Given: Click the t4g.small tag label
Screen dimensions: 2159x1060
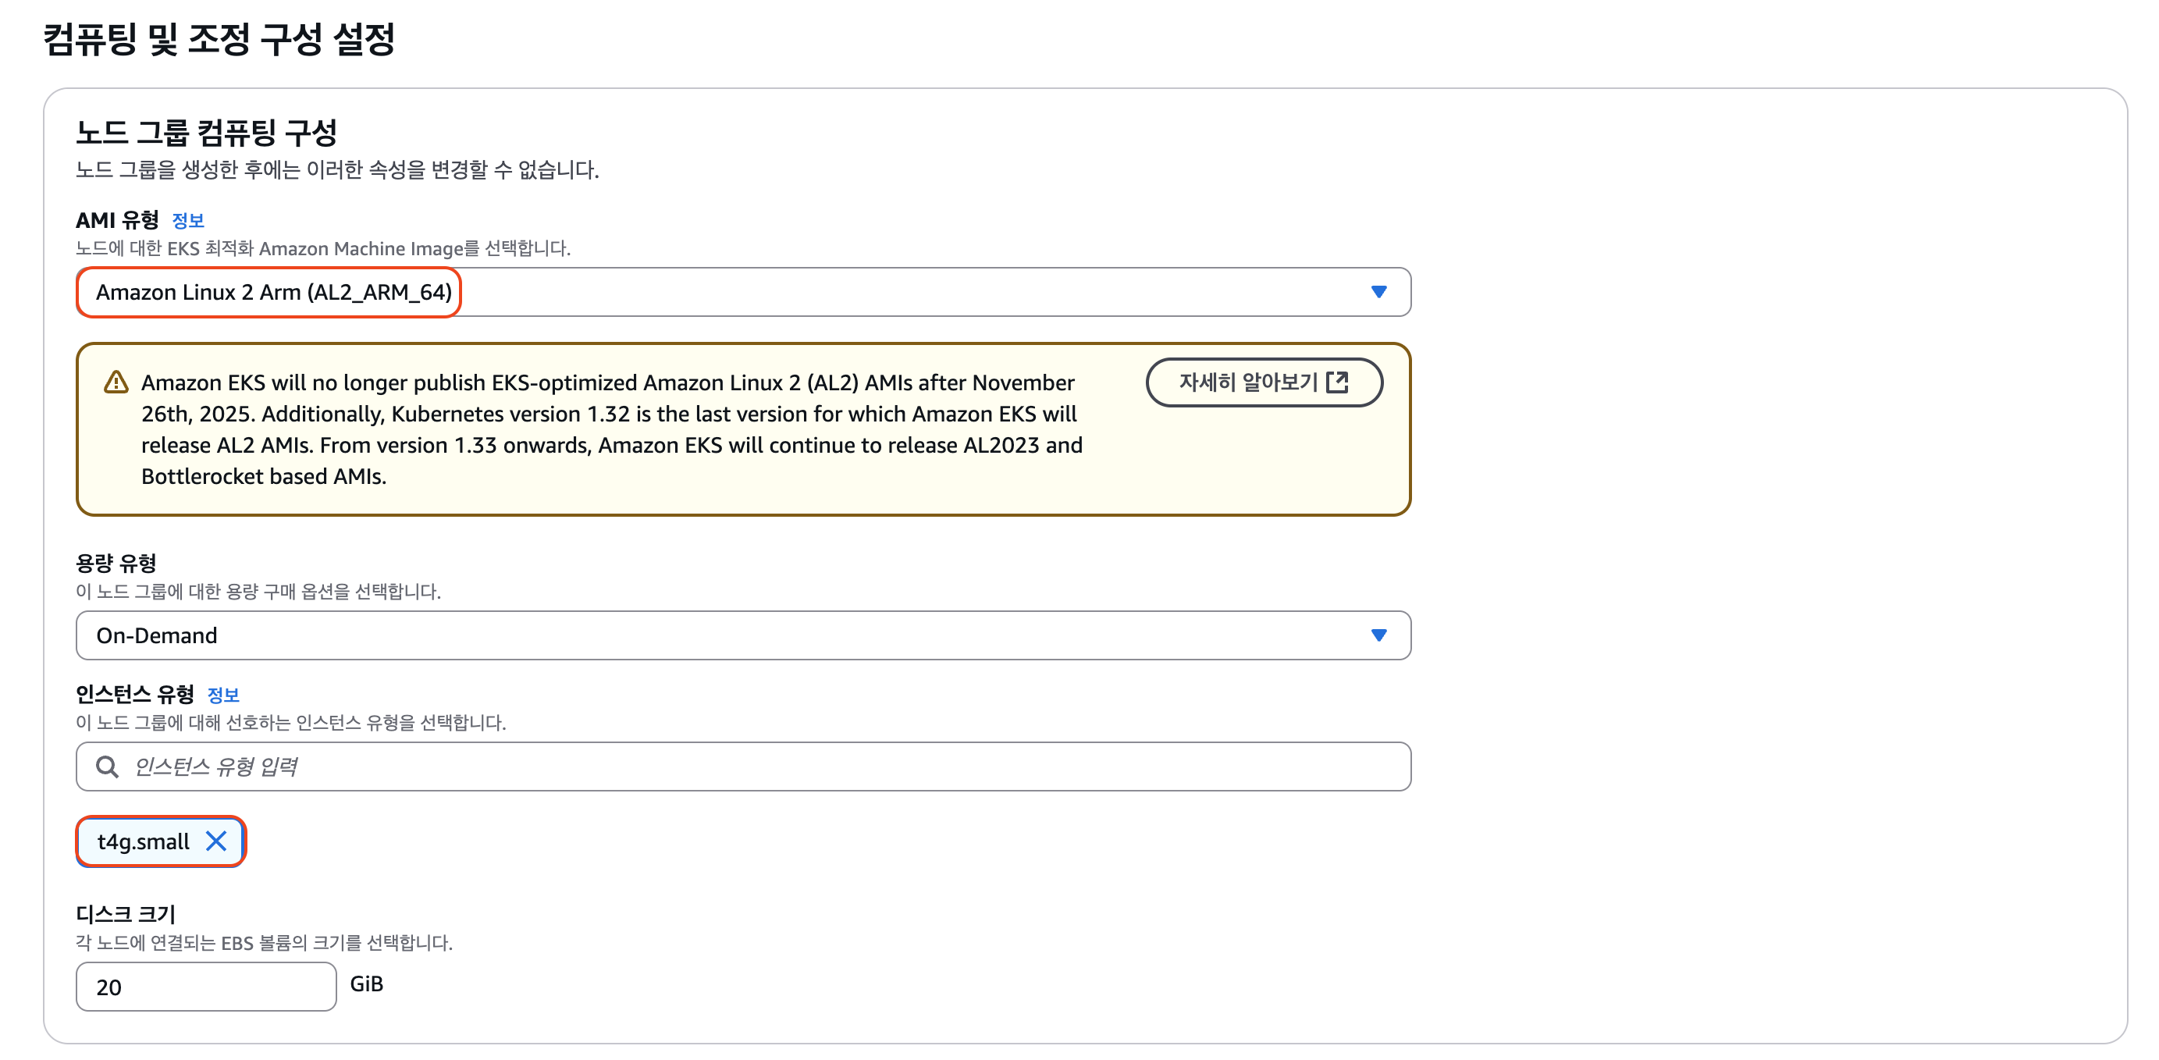Looking at the screenshot, I should (144, 841).
